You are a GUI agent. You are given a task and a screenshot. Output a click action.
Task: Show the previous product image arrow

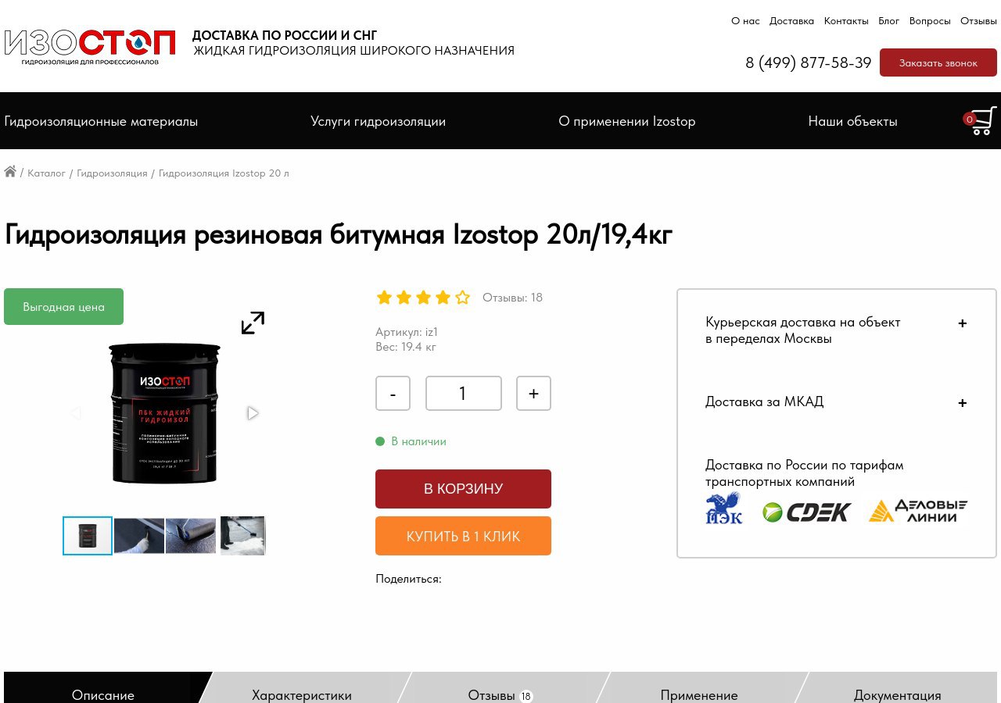[76, 413]
